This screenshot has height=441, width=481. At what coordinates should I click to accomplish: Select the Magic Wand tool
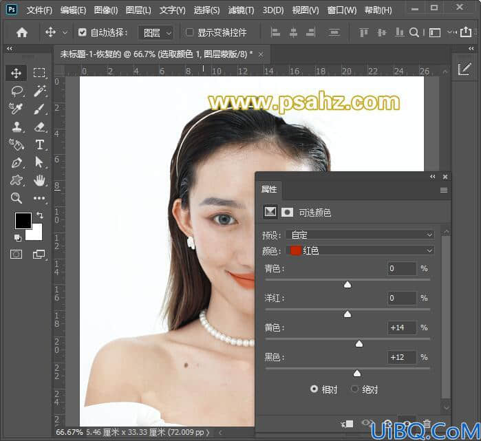click(x=40, y=91)
